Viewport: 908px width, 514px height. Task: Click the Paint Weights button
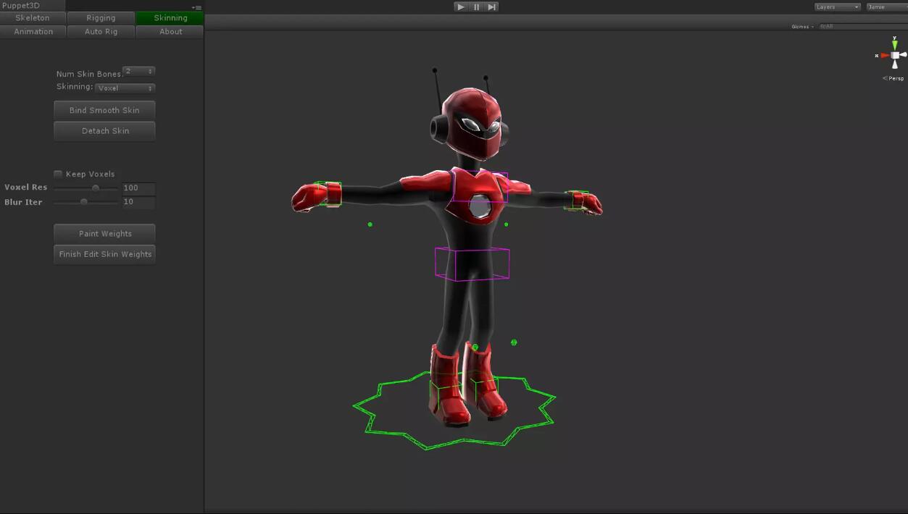104,234
